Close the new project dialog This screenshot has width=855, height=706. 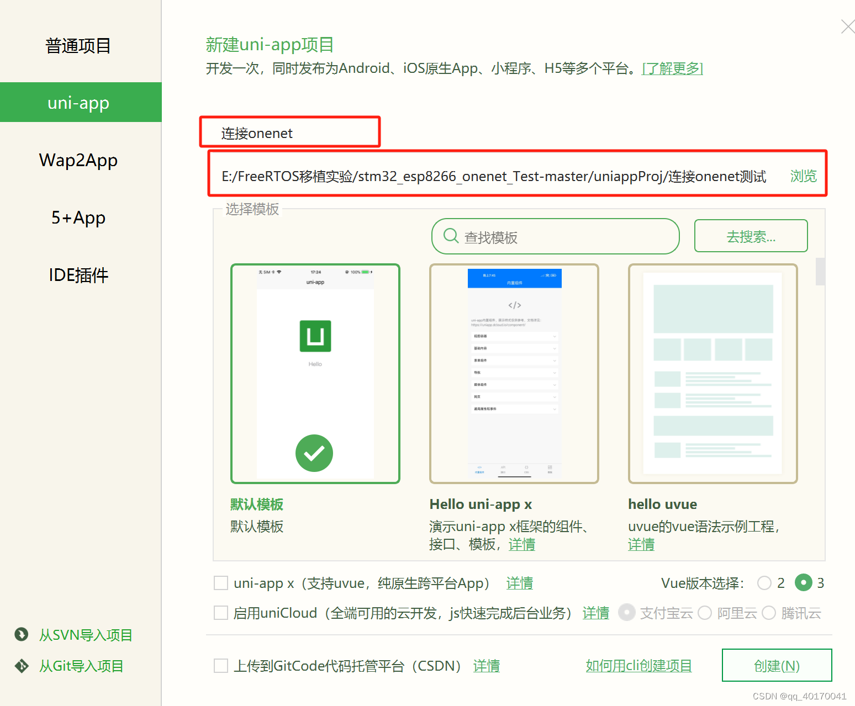point(847,26)
